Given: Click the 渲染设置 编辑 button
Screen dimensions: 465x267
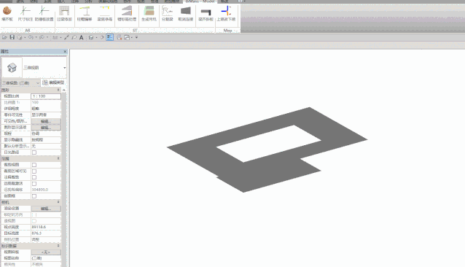Looking at the screenshot, I should click(x=46, y=209).
